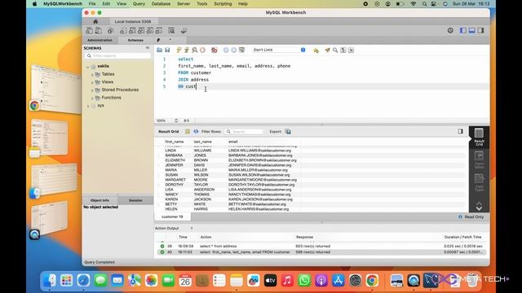Select the customer 19 result tab
522x293 pixels.
click(172, 216)
